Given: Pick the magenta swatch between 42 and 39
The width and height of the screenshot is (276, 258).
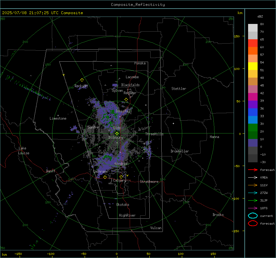Looking at the screenshot, I should click(x=253, y=97).
